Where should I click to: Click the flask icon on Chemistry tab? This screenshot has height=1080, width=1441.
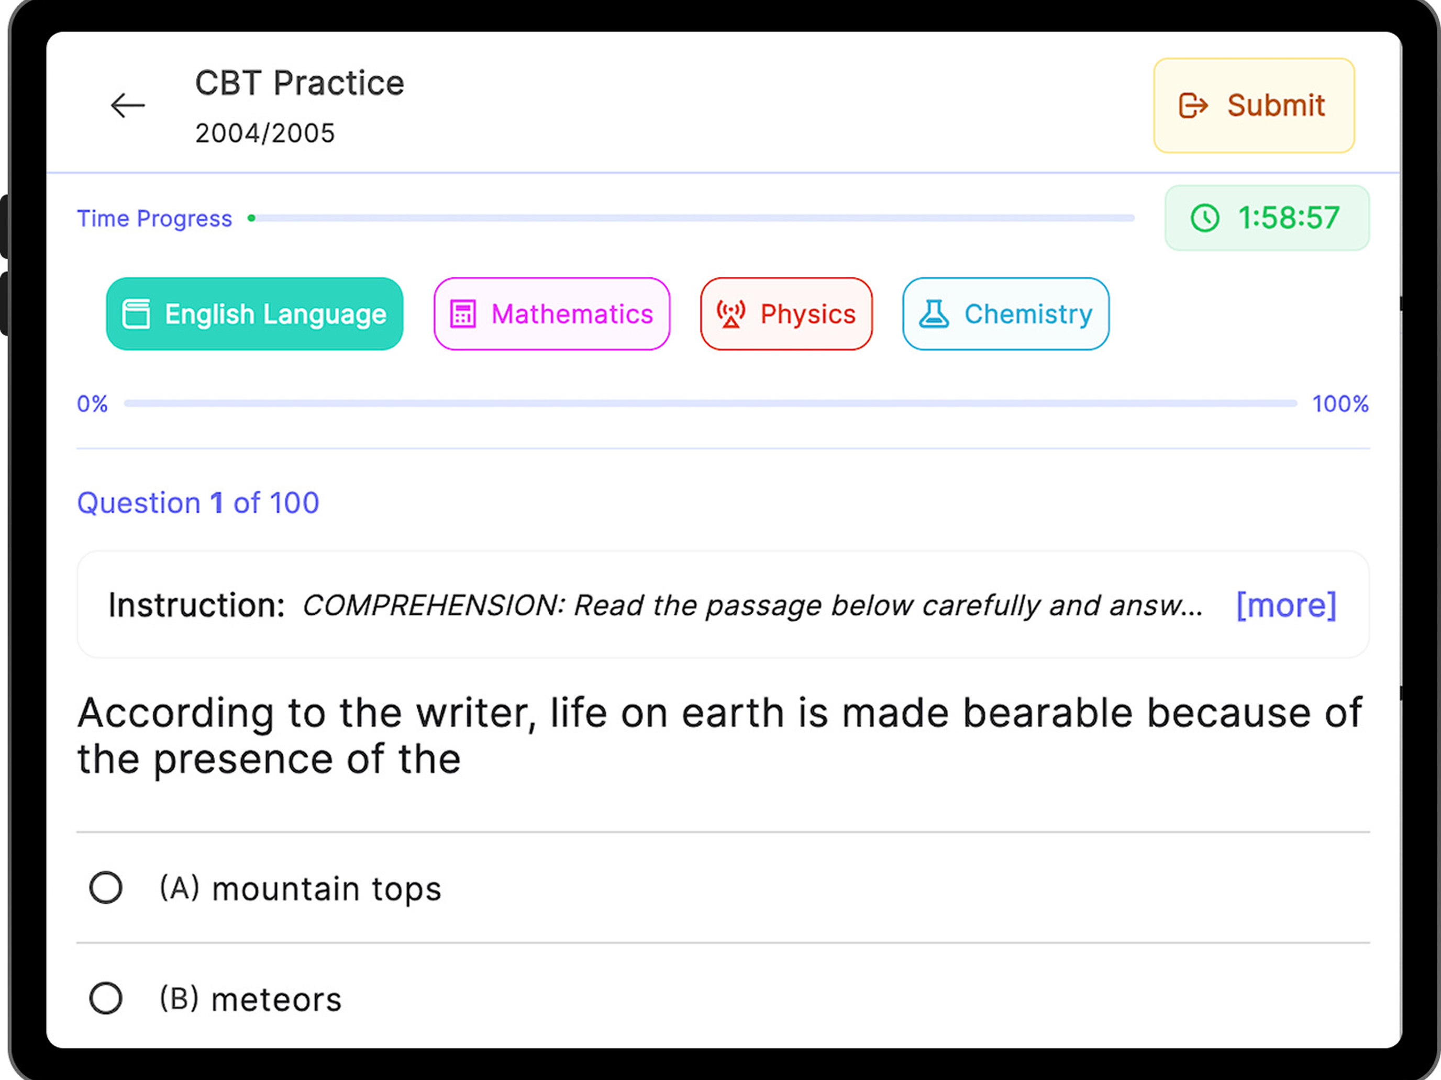click(x=934, y=314)
